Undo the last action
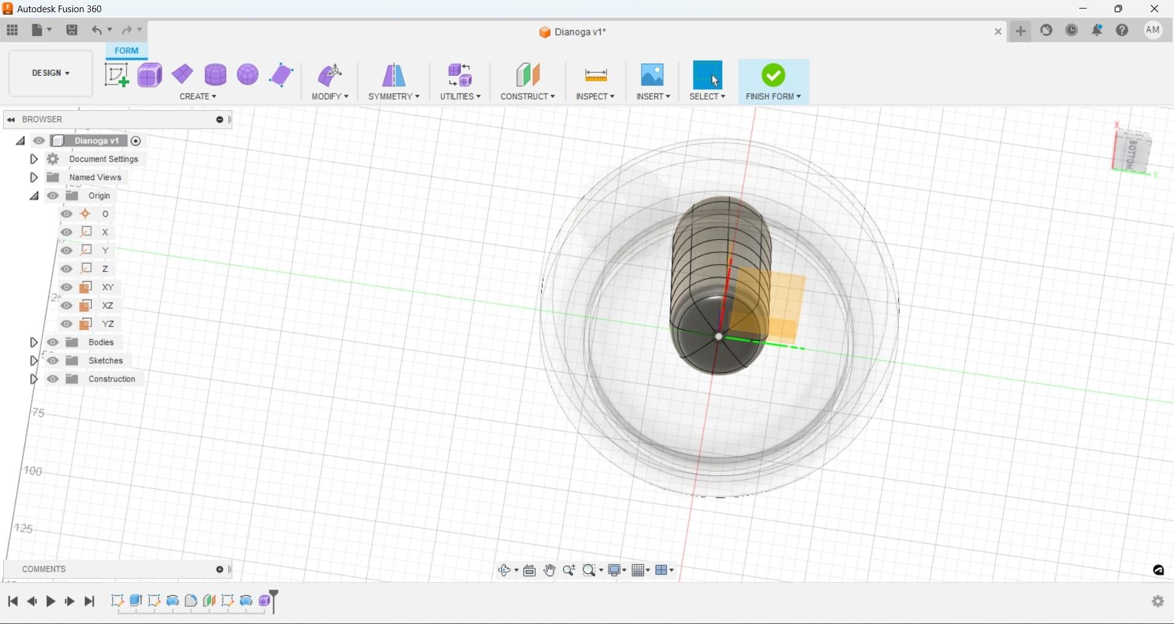The height and width of the screenshot is (624, 1174). click(97, 30)
